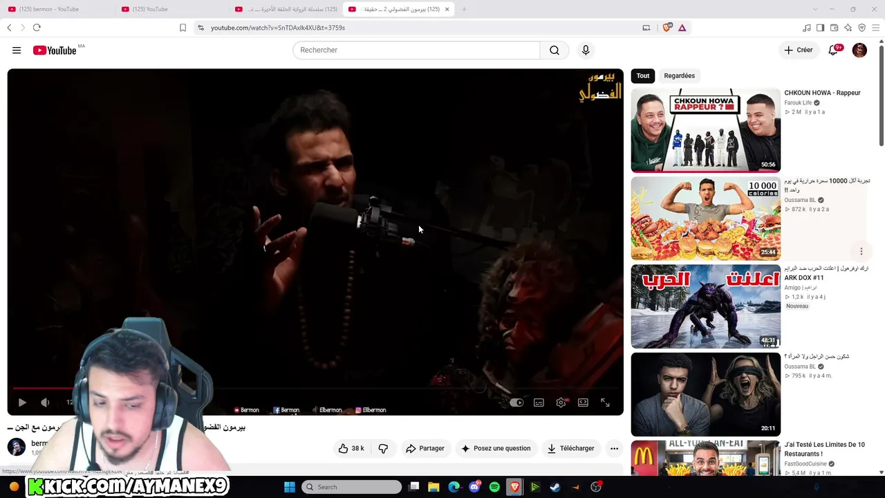Go to the YouTube home logo
The height and width of the screenshot is (498, 885).
[x=55, y=50]
